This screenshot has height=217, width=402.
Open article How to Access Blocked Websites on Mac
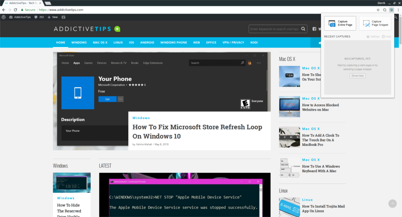pos(320,107)
